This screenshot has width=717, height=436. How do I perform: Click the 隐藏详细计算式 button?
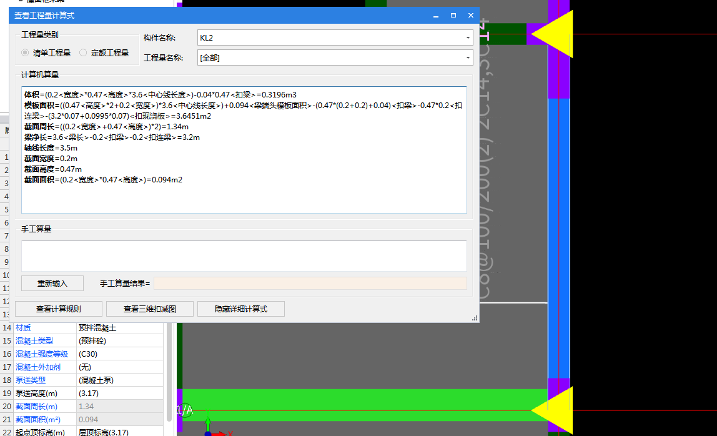click(x=241, y=309)
